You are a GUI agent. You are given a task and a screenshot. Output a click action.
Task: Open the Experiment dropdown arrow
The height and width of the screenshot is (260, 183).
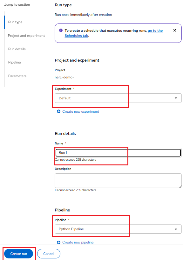click(x=176, y=98)
